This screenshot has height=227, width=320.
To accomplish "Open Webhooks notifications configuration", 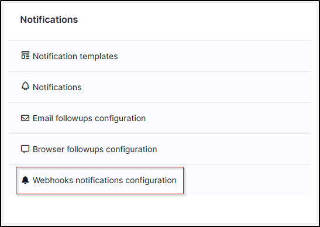I will [105, 180].
